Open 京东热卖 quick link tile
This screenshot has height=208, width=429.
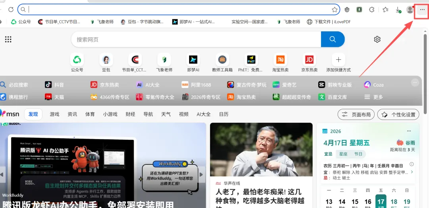[309, 63]
